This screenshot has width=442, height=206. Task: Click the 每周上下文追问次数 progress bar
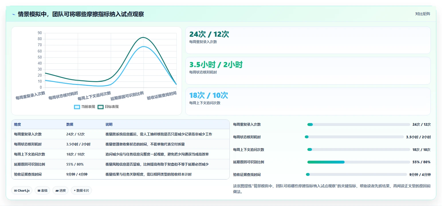[x=359, y=149]
